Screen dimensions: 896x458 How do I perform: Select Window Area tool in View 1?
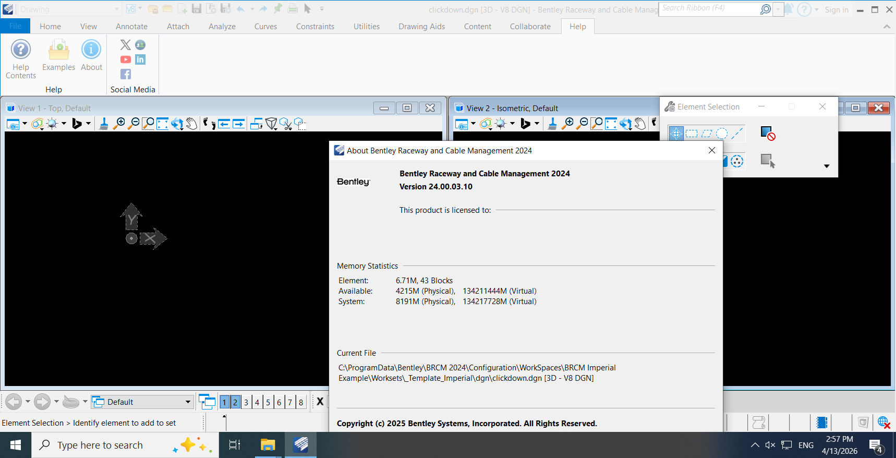coord(148,124)
